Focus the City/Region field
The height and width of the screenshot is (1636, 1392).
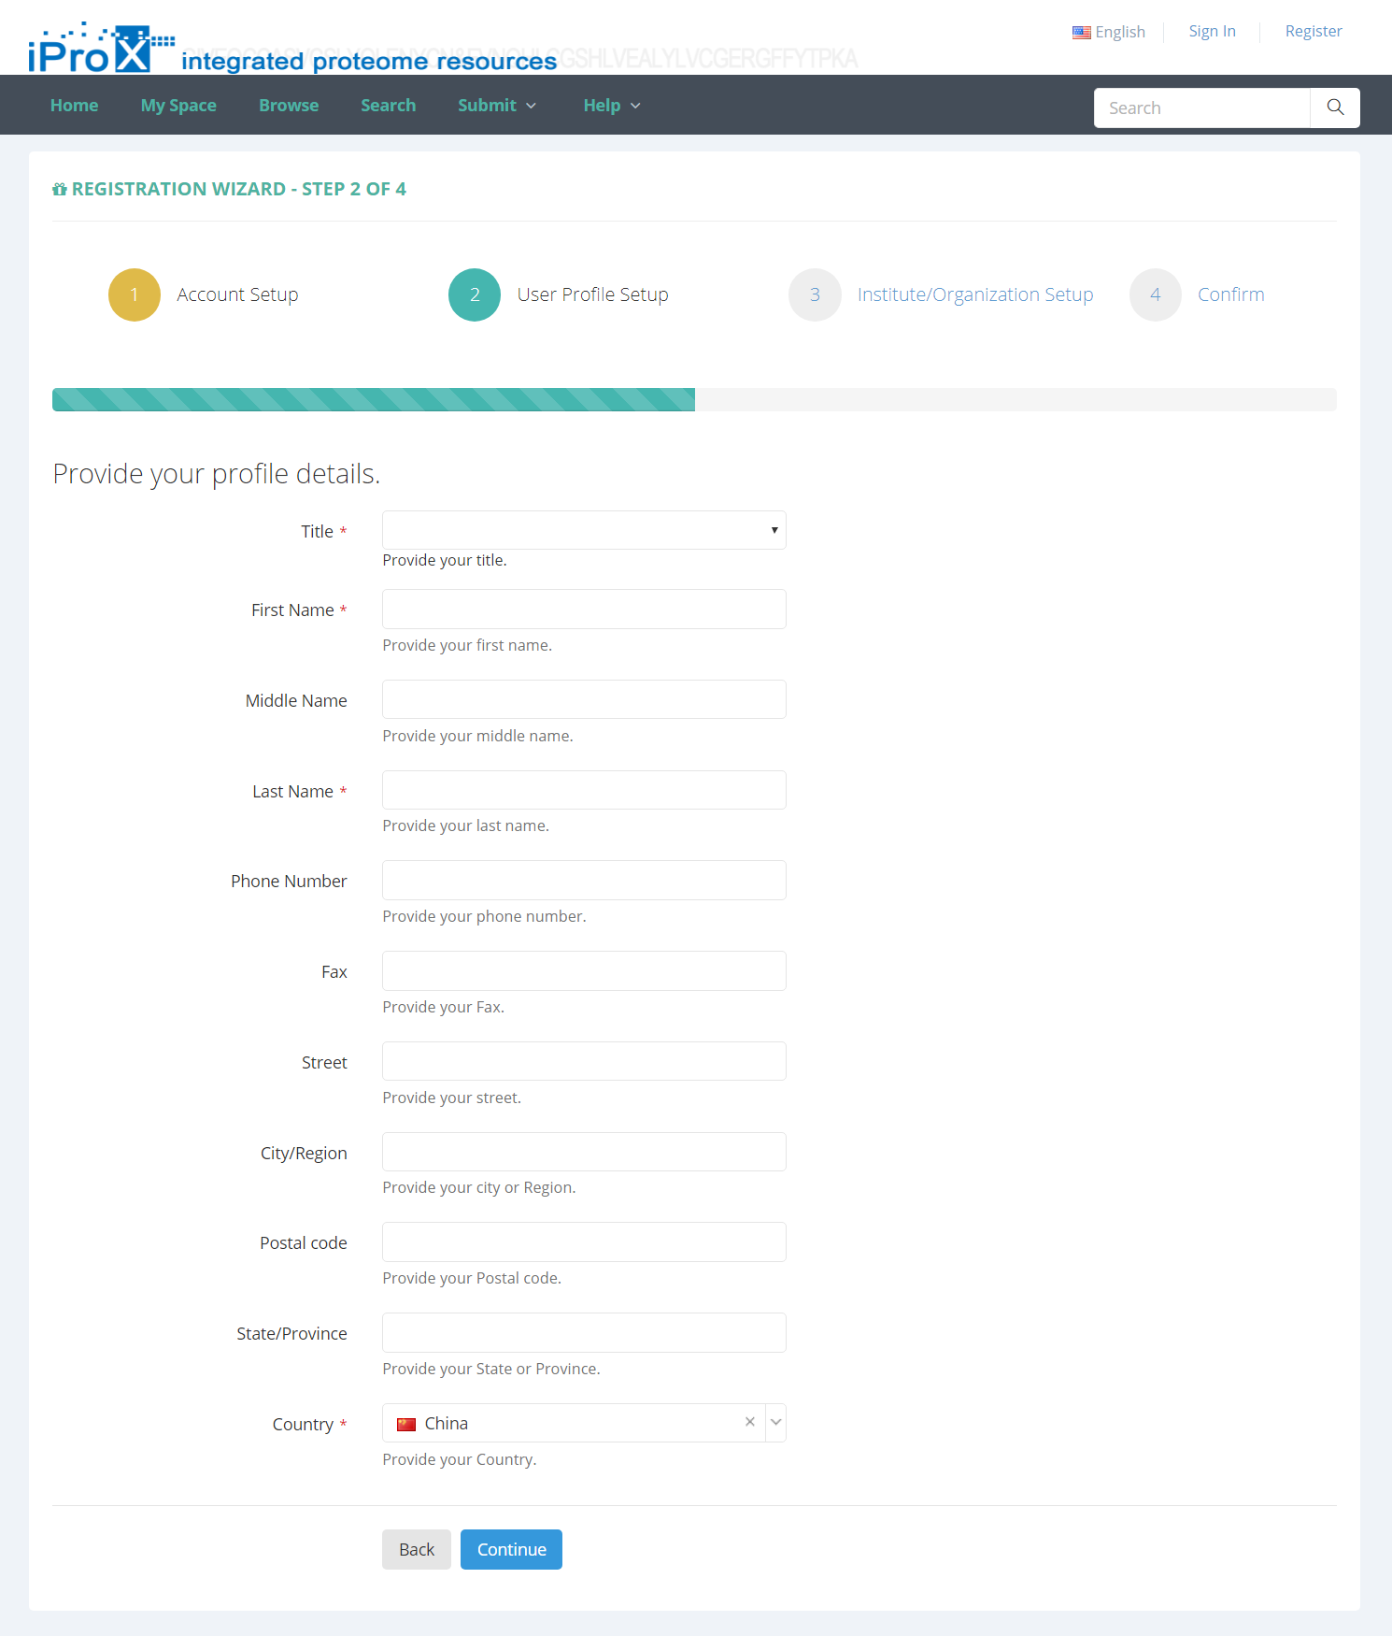[x=584, y=1152]
